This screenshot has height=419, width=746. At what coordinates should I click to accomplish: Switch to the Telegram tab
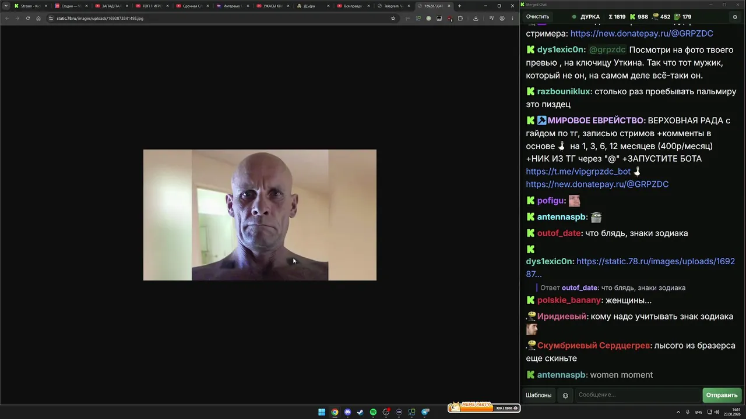[x=394, y=6]
